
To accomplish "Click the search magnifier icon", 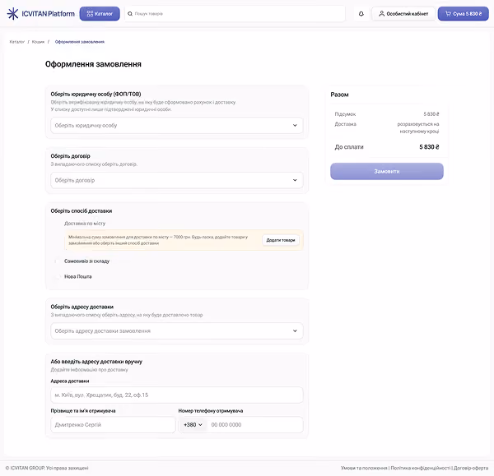I will 130,14.
